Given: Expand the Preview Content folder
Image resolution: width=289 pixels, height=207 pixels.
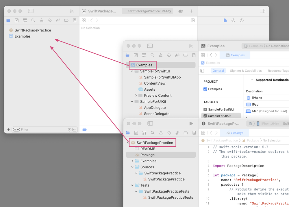Looking at the screenshot, I should click(x=136, y=96).
